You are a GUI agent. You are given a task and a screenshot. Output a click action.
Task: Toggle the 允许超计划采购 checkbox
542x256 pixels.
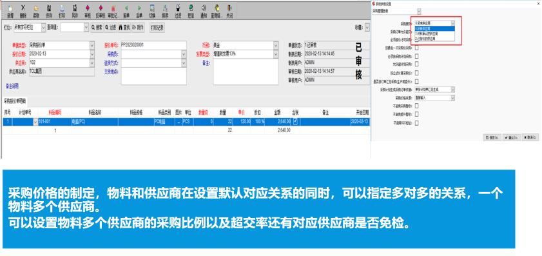pos(416,64)
